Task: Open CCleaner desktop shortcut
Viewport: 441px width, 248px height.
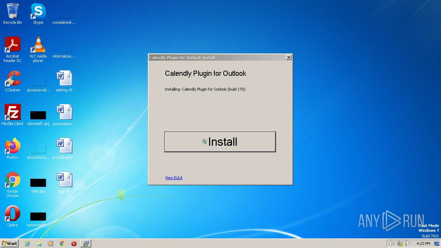Action: point(12,81)
